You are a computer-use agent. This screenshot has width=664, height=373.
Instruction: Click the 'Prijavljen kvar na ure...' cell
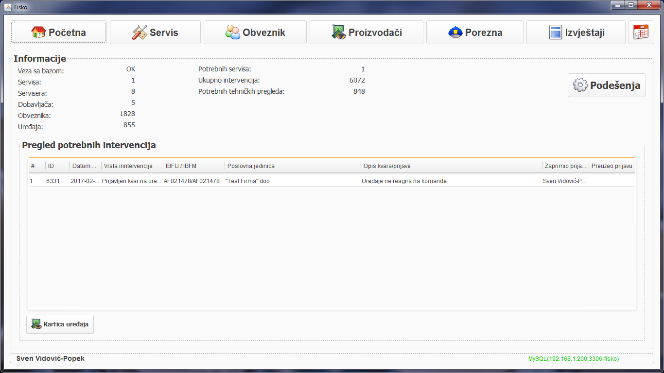[132, 181]
